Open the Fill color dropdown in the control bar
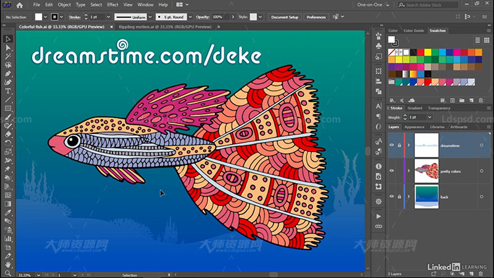Screen dimensions: 494x278 tap(45, 17)
